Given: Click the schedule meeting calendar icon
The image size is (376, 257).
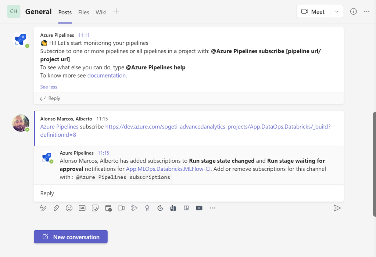Looking at the screenshot, I should pyautogui.click(x=108, y=208).
